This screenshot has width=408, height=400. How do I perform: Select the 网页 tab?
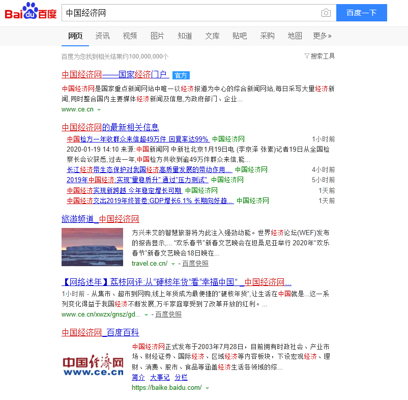[x=75, y=36]
